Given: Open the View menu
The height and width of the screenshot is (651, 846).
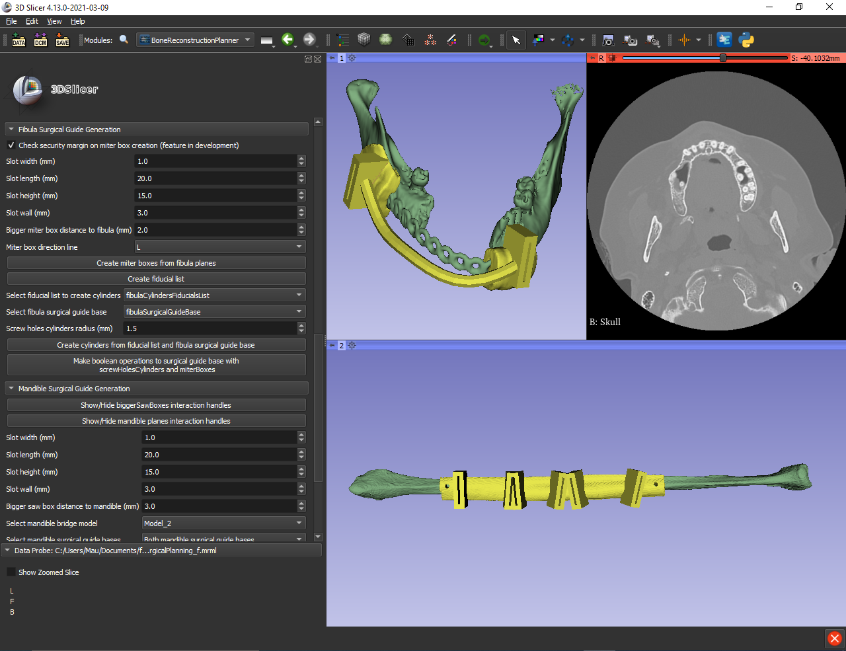Looking at the screenshot, I should point(54,20).
